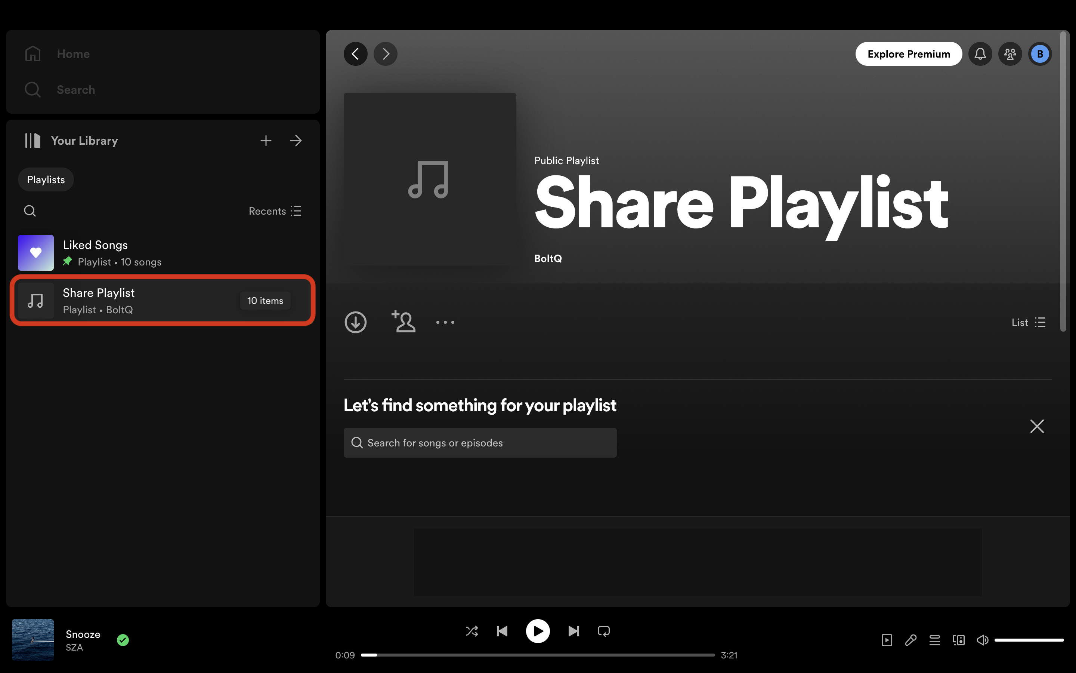Image resolution: width=1076 pixels, height=673 pixels.
Task: Click the more options ellipsis icon
Action: (x=445, y=322)
